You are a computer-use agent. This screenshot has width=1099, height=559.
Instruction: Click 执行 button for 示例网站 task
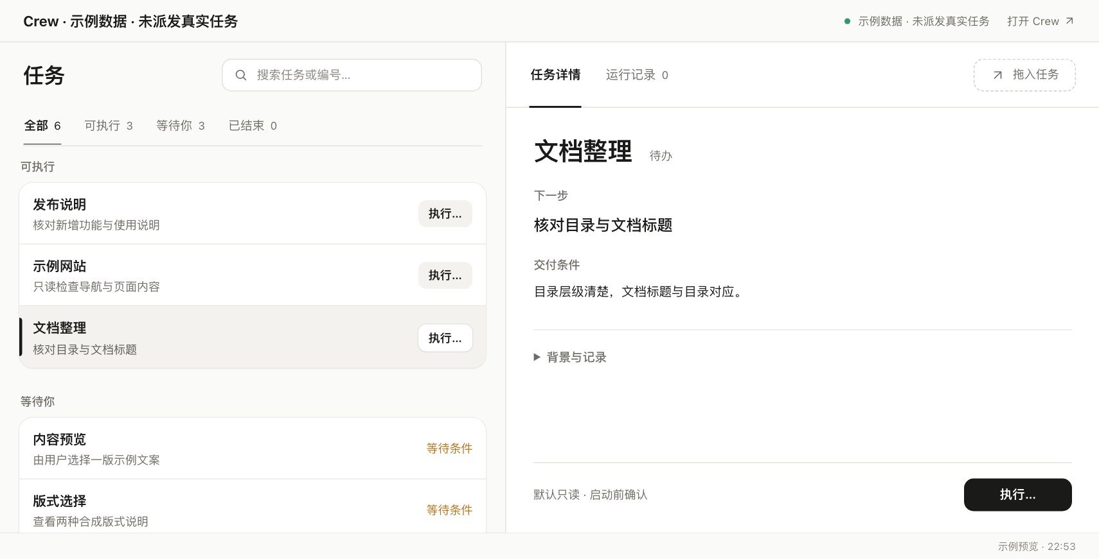tap(445, 275)
